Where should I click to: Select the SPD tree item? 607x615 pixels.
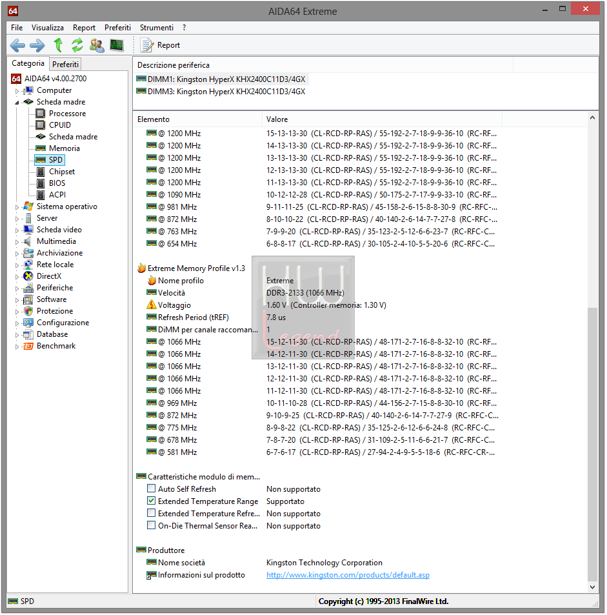click(x=55, y=160)
